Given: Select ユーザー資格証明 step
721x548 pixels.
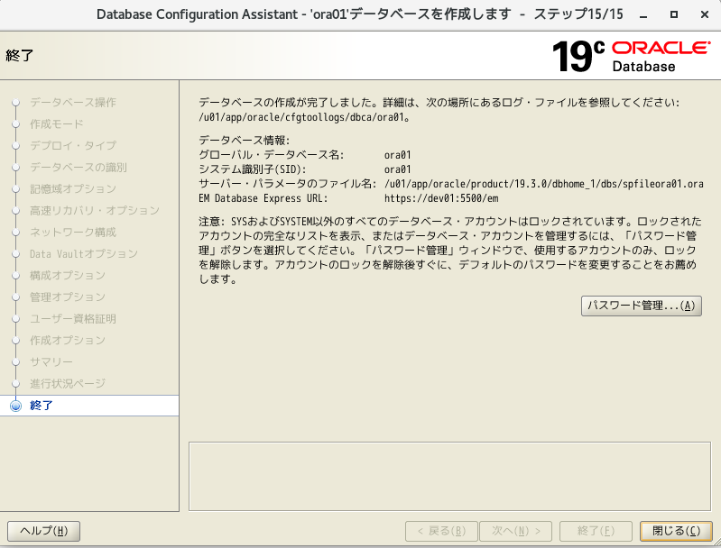Looking at the screenshot, I should click(x=73, y=318).
